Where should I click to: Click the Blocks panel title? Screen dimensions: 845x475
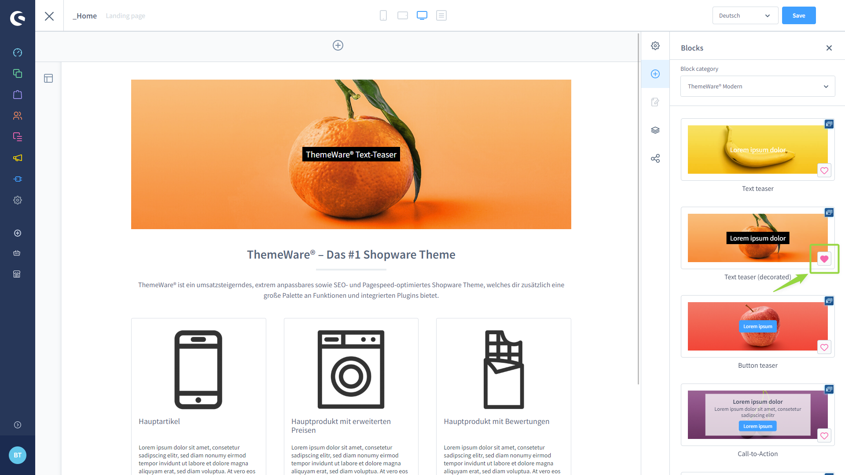[692, 48]
